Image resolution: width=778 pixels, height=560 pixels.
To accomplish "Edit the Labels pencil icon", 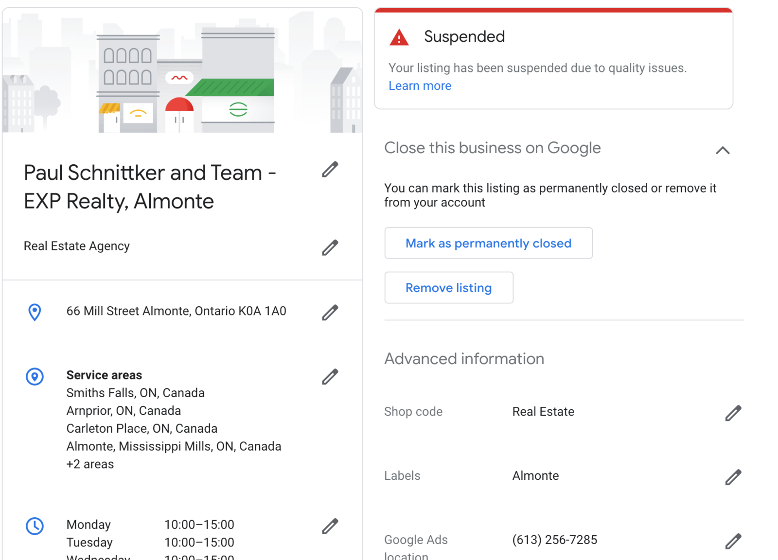I will pos(733,477).
